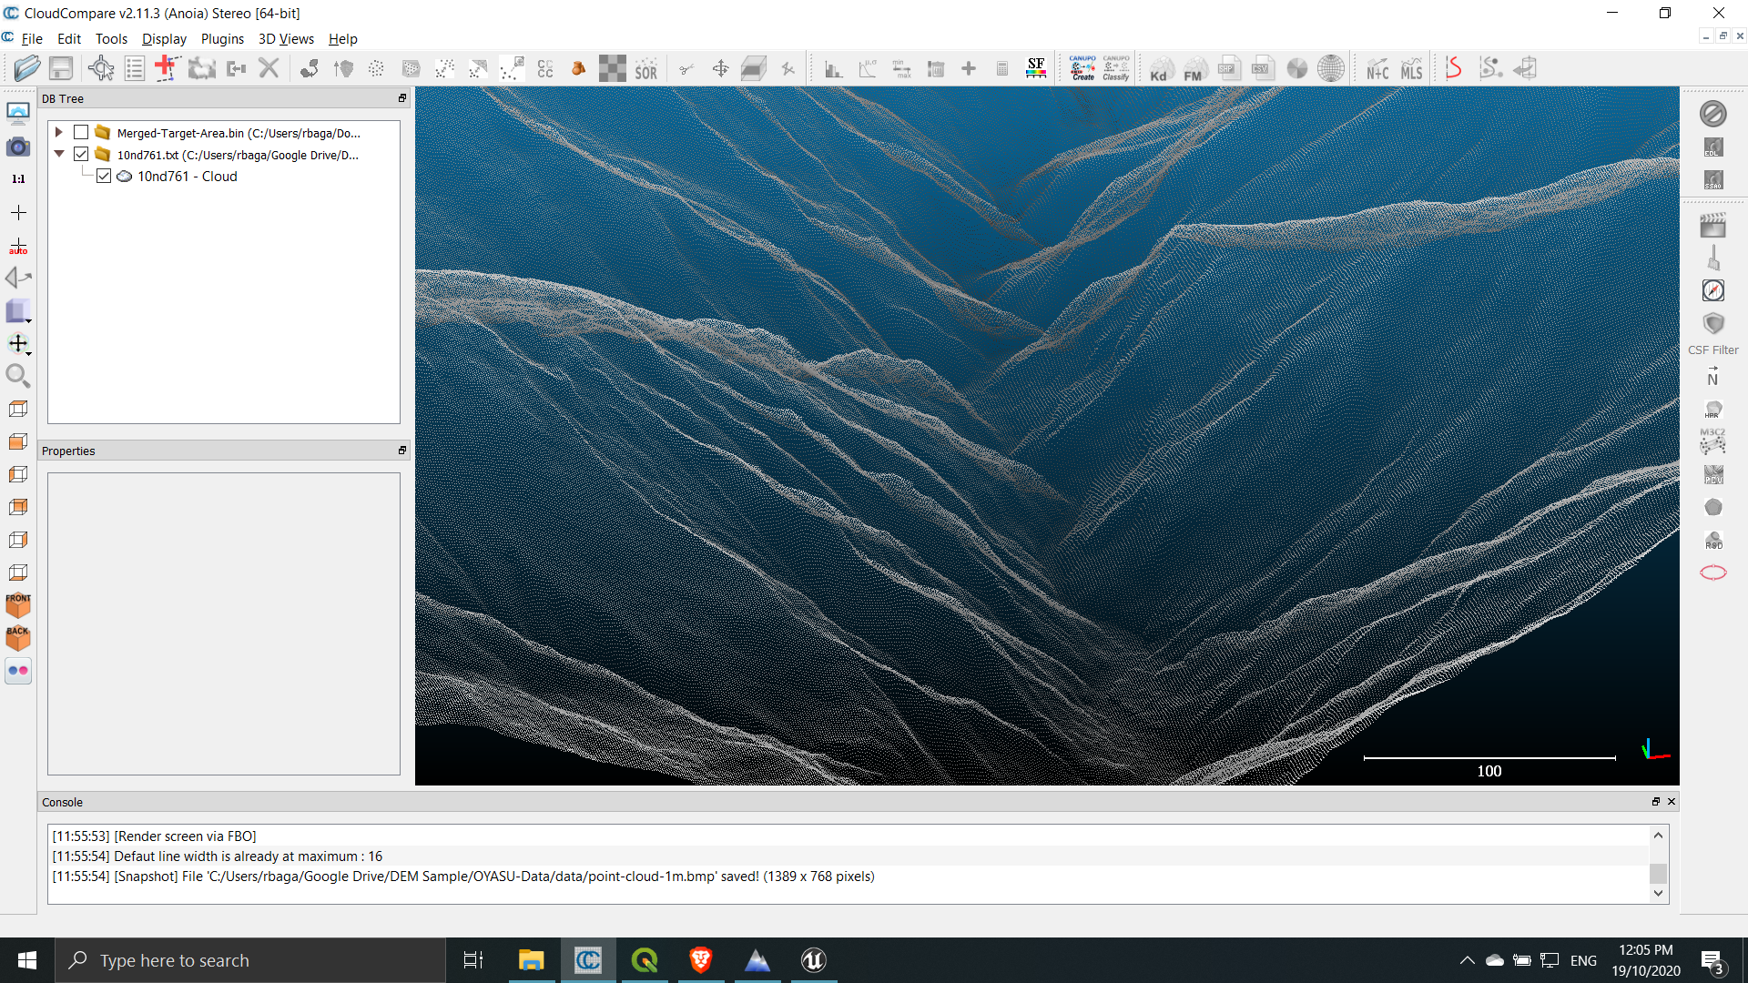Uncheck the 10nd761.txt entry

click(80, 154)
